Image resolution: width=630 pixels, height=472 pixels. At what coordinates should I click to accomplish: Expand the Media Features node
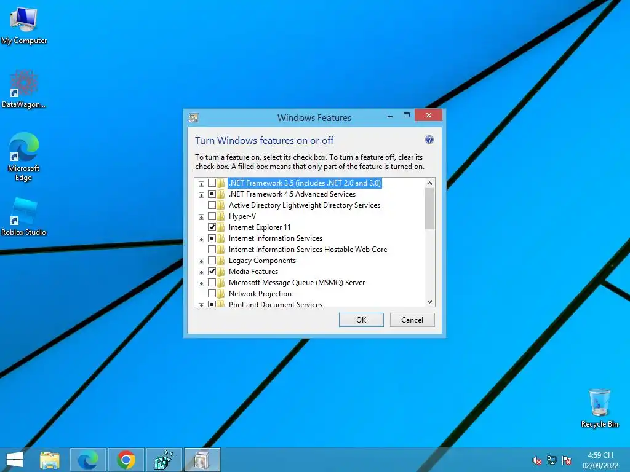click(201, 272)
